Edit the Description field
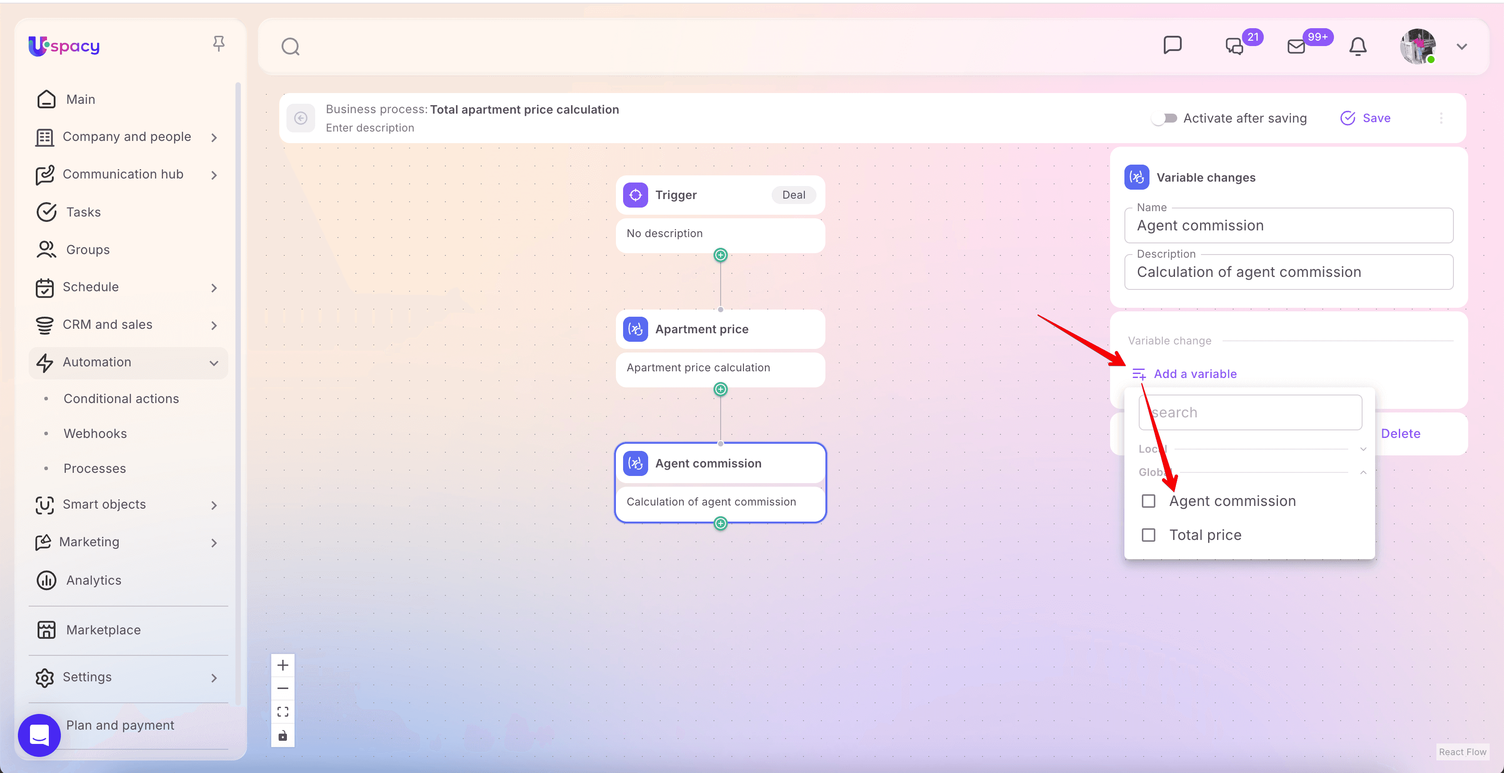 point(1289,272)
